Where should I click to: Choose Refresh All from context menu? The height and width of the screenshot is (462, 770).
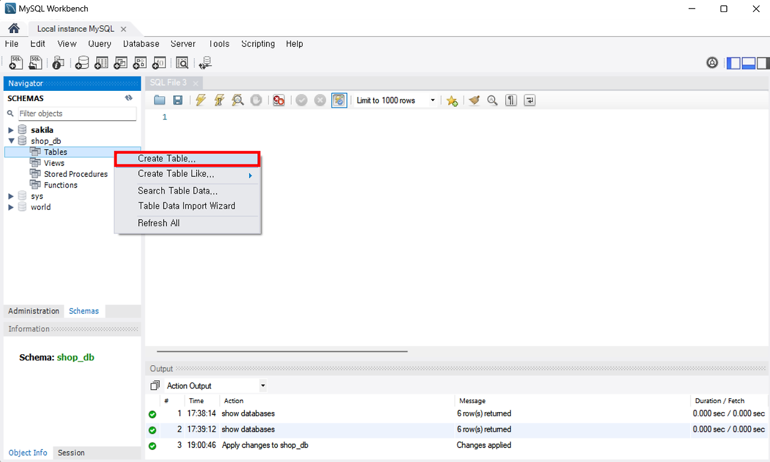tap(187, 223)
